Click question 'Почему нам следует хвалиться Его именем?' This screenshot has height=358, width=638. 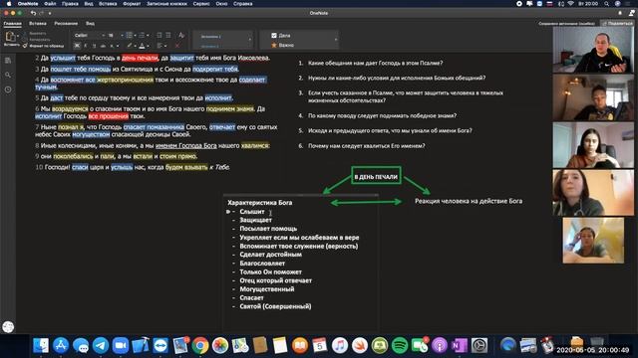tap(366, 146)
